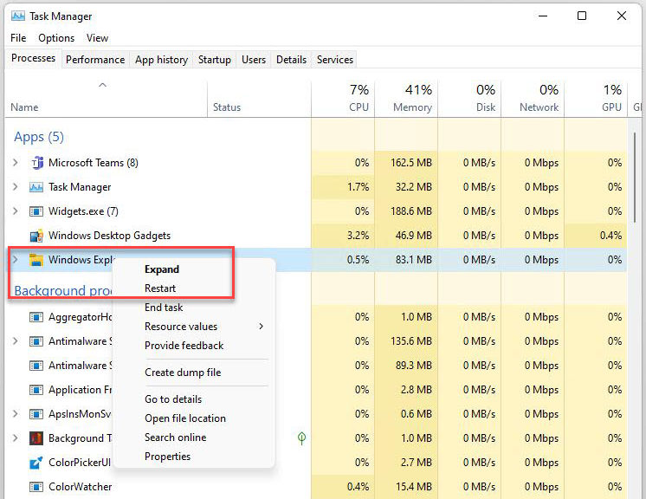This screenshot has height=499, width=646.
Task: Switch to the Users tab
Action: (254, 60)
